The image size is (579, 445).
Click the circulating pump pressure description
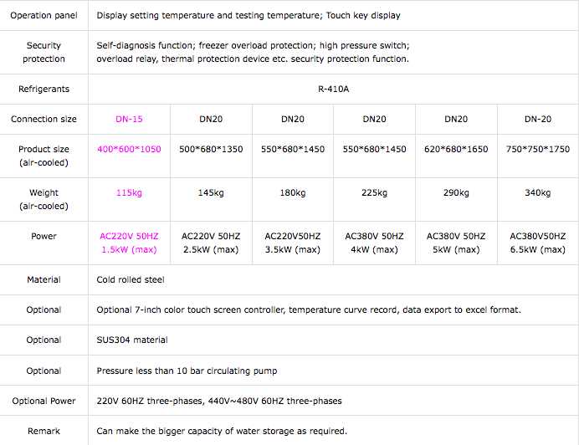click(187, 371)
